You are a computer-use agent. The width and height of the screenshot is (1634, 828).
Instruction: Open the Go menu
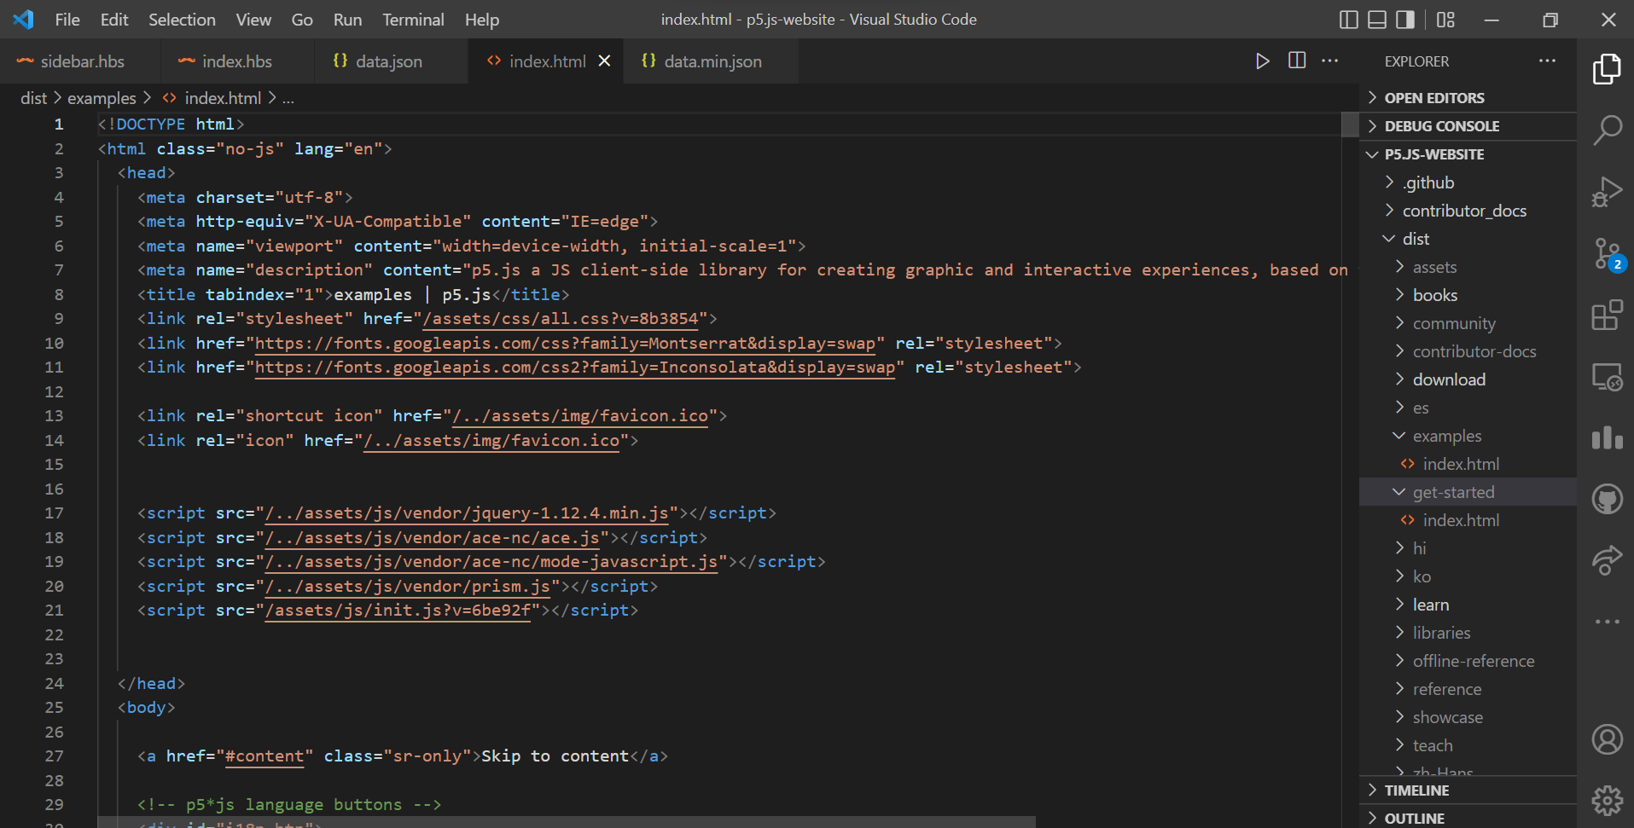coord(302,20)
